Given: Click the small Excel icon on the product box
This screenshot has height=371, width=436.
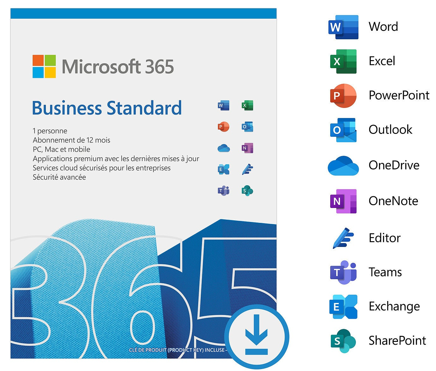Looking at the screenshot, I should tap(247, 105).
